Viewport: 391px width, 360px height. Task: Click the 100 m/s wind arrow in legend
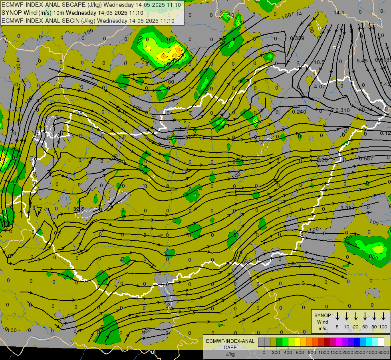(x=383, y=316)
